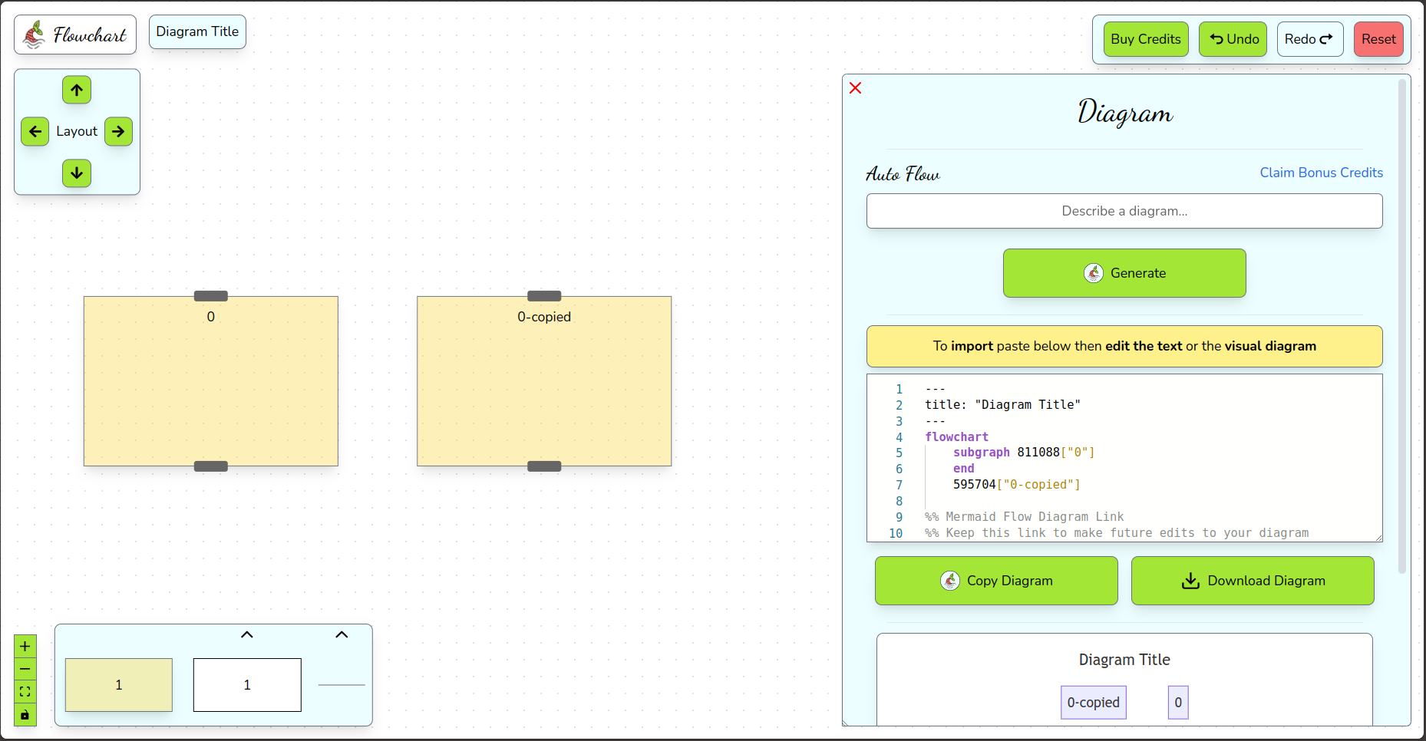The image size is (1426, 741).
Task: Expand the chevron above the line shape
Action: tap(342, 634)
